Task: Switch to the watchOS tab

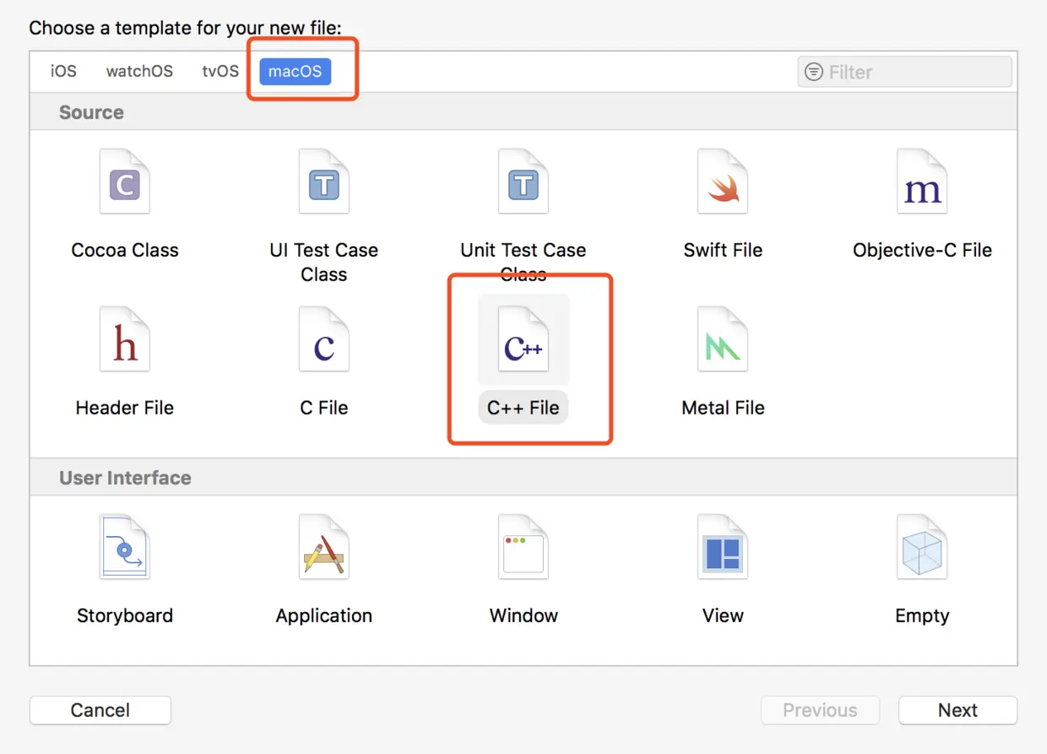Action: click(x=139, y=71)
